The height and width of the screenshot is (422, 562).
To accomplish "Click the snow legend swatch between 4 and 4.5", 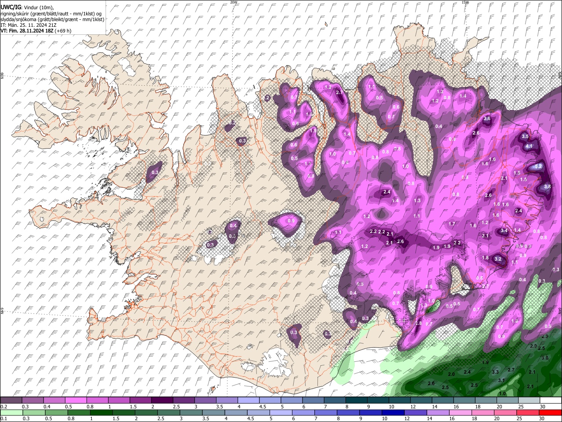I will click(249, 400).
